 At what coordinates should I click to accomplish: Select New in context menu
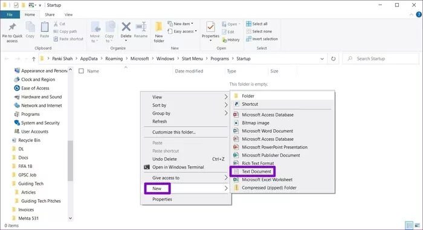(x=186, y=188)
